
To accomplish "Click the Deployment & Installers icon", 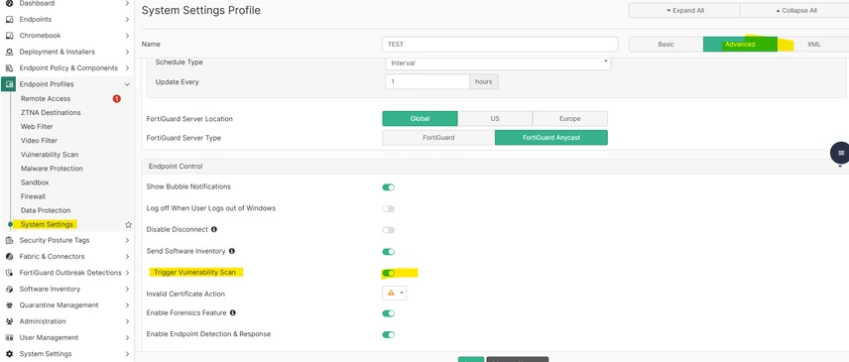I will [x=9, y=52].
